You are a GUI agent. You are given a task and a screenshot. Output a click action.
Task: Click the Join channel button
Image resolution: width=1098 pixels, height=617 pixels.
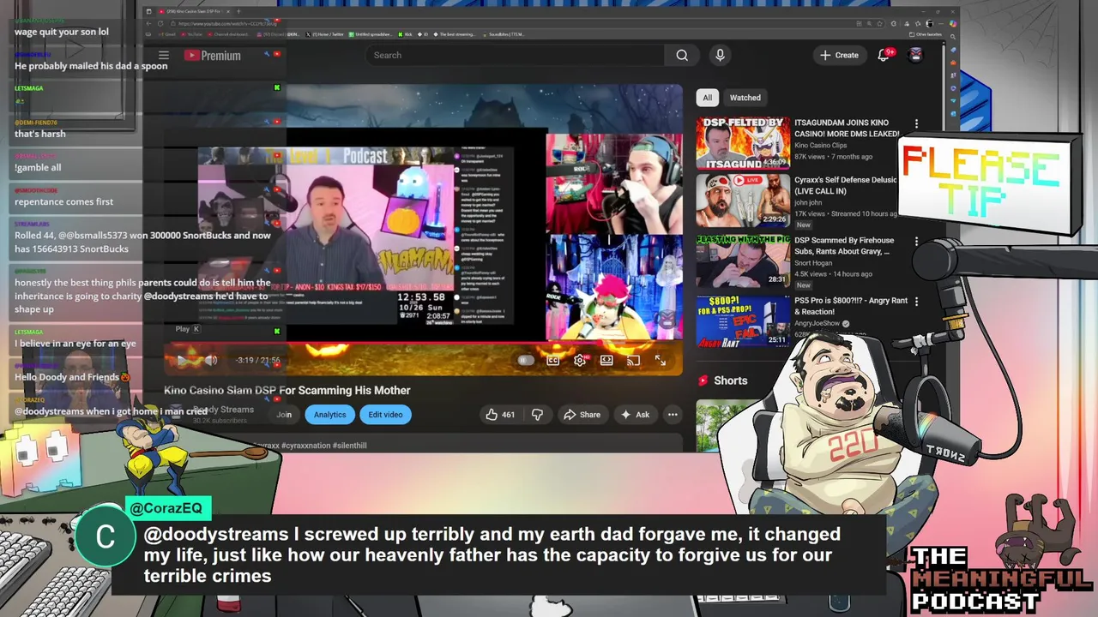[284, 415]
